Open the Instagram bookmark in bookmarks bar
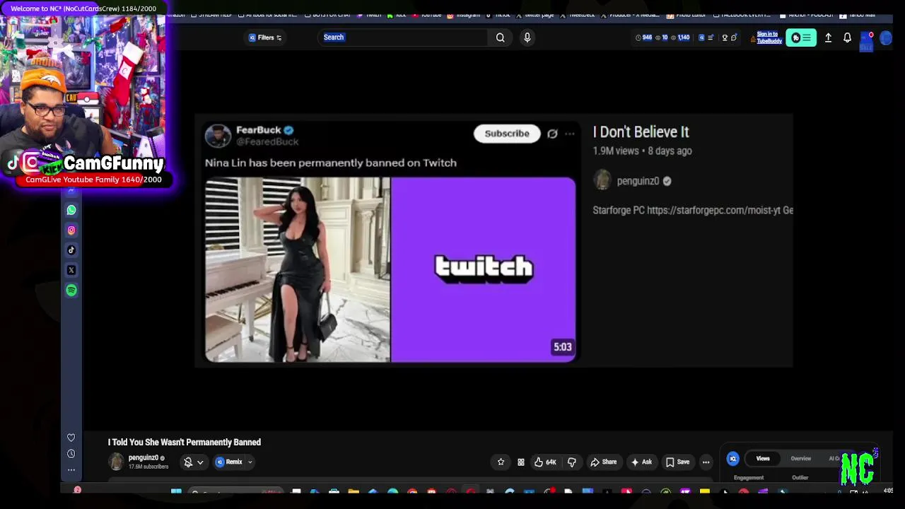The width and height of the screenshot is (905, 509). (x=464, y=15)
